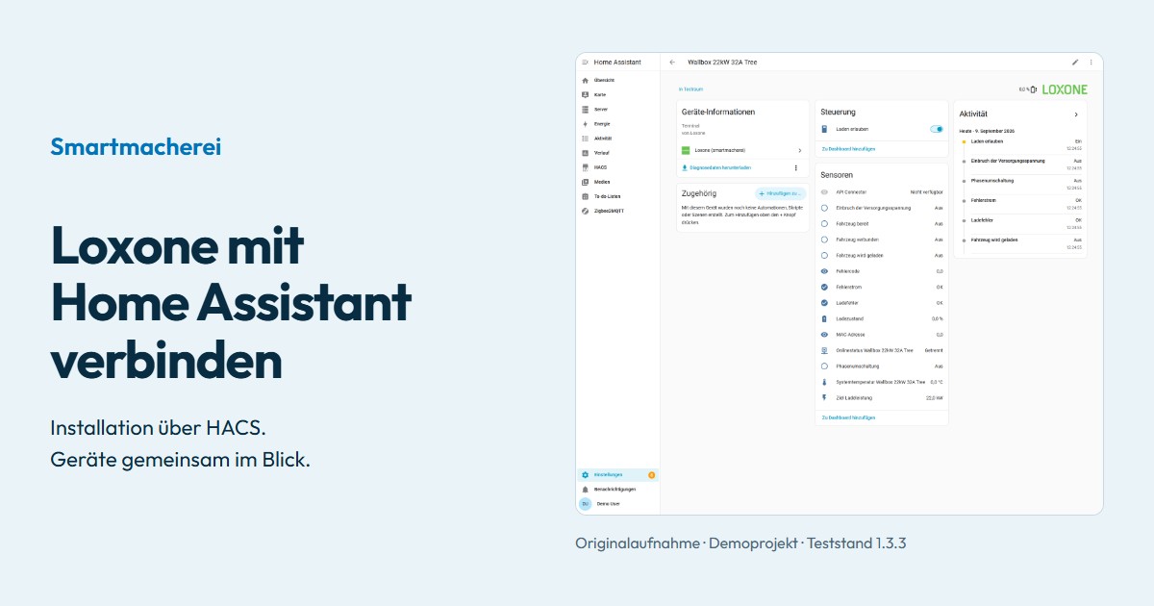Image resolution: width=1154 pixels, height=606 pixels.
Task: Click the check-circle icon of Fehlerstrom sensor
Action: 824,287
